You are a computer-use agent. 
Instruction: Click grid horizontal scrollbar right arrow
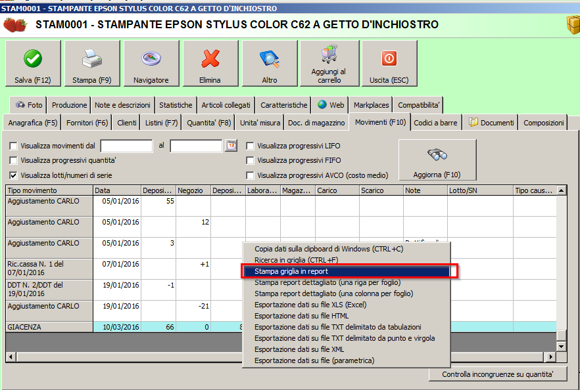(x=551, y=357)
